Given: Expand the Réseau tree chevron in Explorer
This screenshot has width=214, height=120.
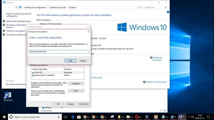Looking at the screenshot, I should point(62,108).
